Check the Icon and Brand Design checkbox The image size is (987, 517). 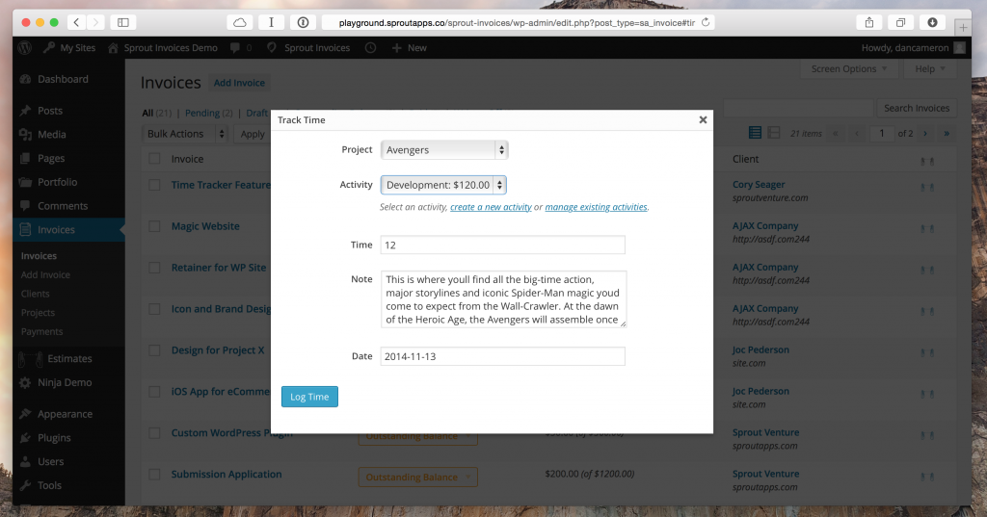coord(154,309)
